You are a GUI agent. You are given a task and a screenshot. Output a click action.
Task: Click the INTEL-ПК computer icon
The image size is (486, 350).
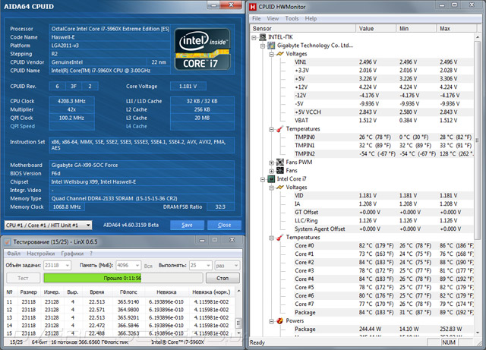click(x=263, y=37)
